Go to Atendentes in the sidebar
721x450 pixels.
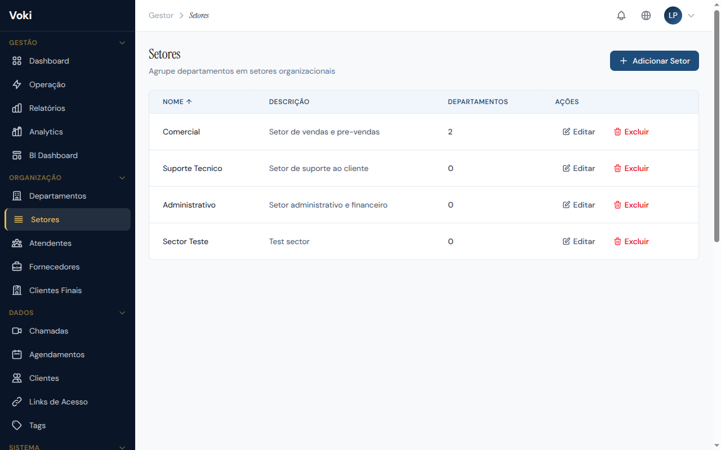point(50,243)
